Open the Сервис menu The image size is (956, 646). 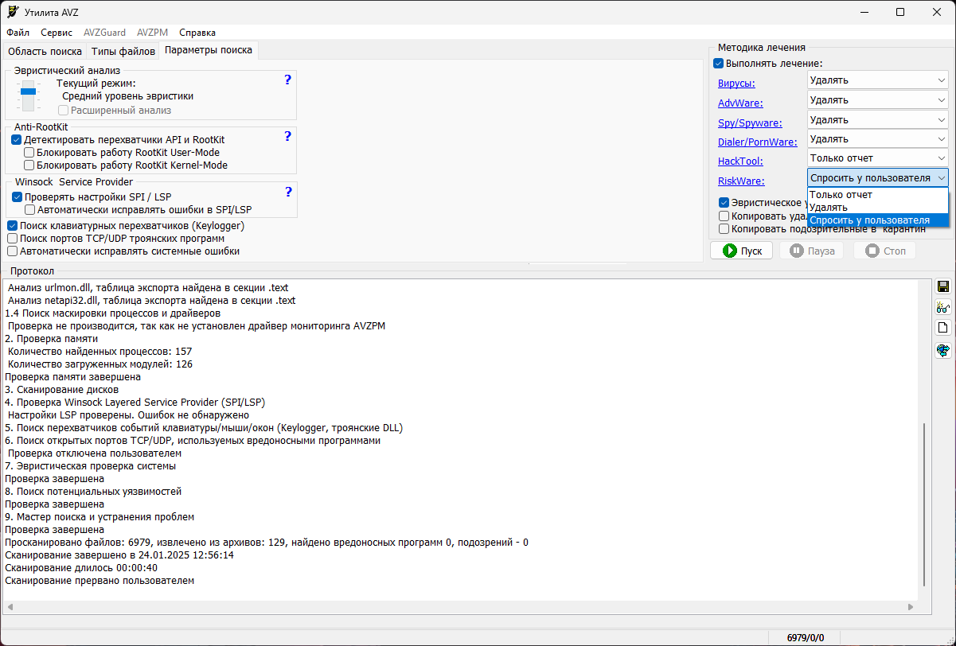(x=55, y=33)
